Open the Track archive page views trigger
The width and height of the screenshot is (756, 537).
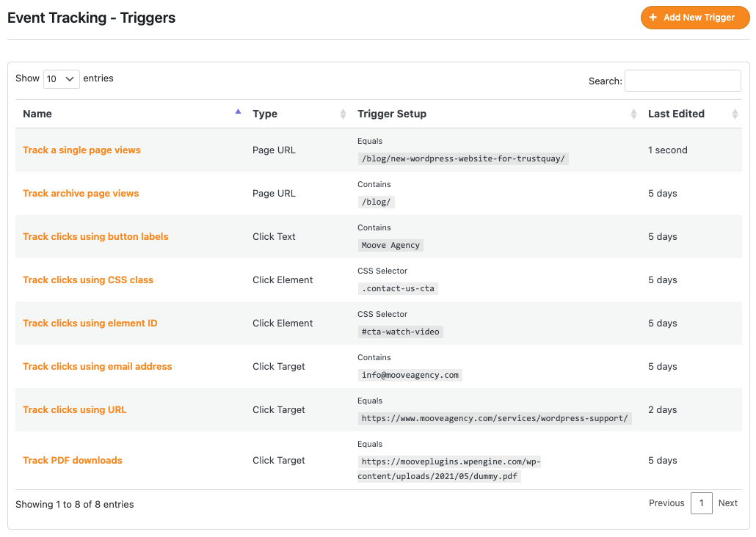(81, 193)
